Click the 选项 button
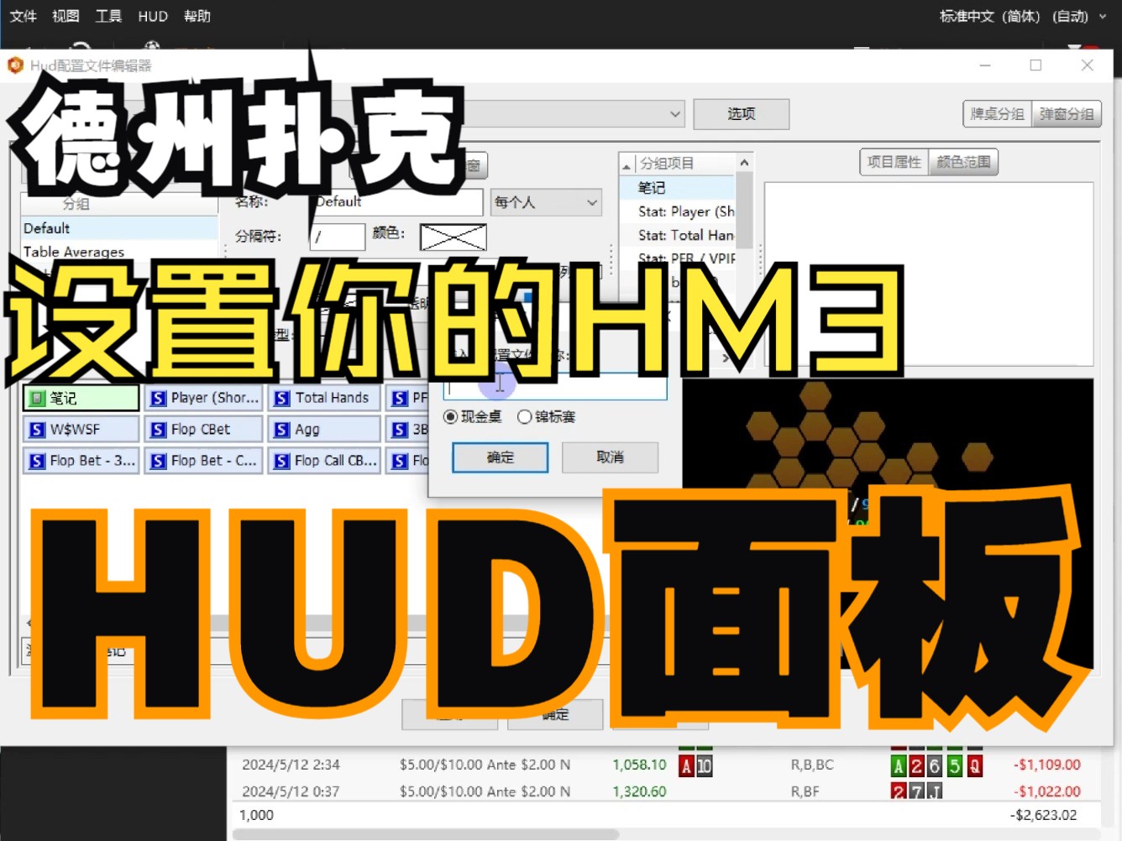 point(741,114)
